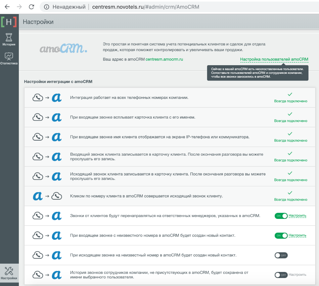
Task: Click cloud-phone icon in 'Кликом по номеру' row
Action: pyautogui.click(x=57, y=196)
